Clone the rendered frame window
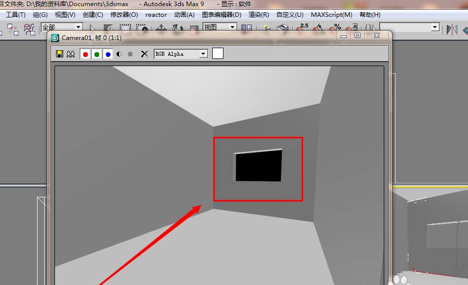 pos(71,54)
